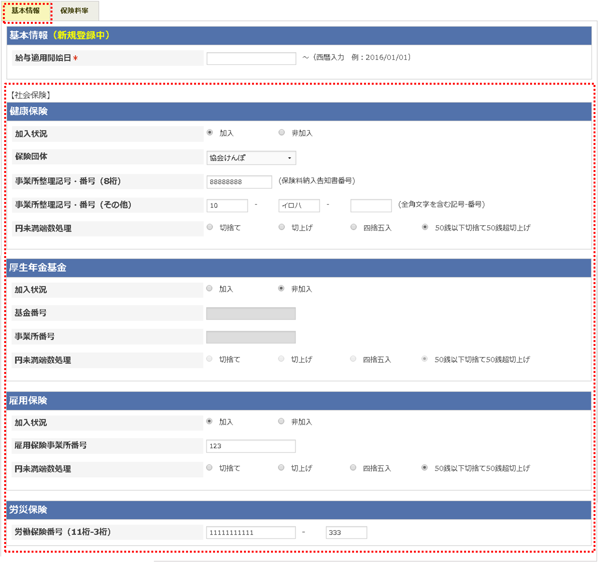Click the 雇用保険事業所番号 field containing 123

[x=251, y=446]
